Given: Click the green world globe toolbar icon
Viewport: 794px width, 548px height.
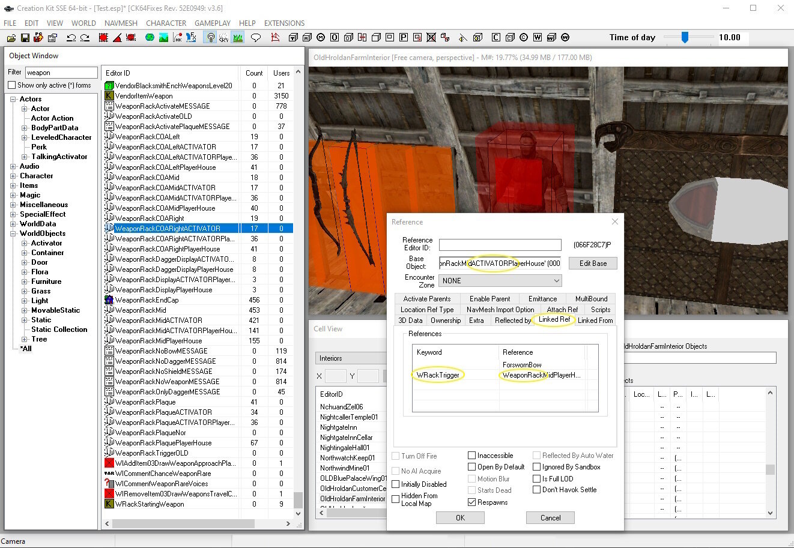Looking at the screenshot, I should (x=150, y=38).
